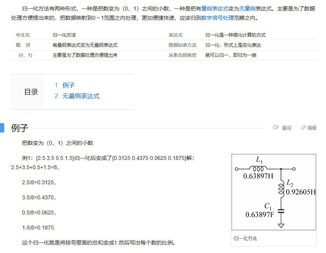Click the 目录 contents box label
326x253 pixels.
tap(31, 92)
